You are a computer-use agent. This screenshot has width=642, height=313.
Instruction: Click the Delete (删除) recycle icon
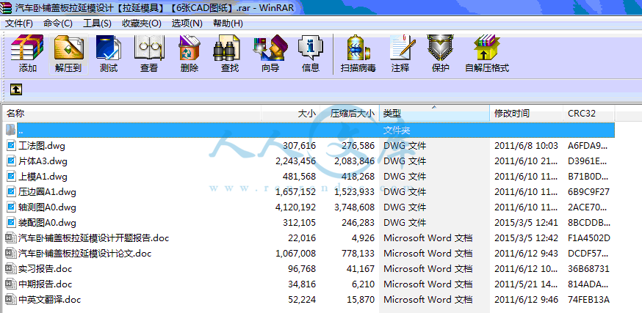190,48
